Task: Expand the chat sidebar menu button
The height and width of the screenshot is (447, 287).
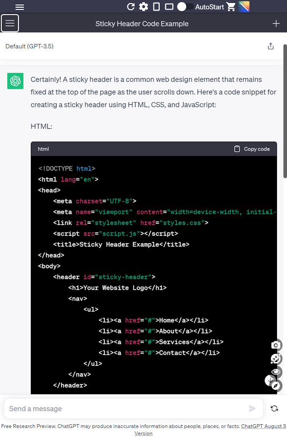Action: 10,23
